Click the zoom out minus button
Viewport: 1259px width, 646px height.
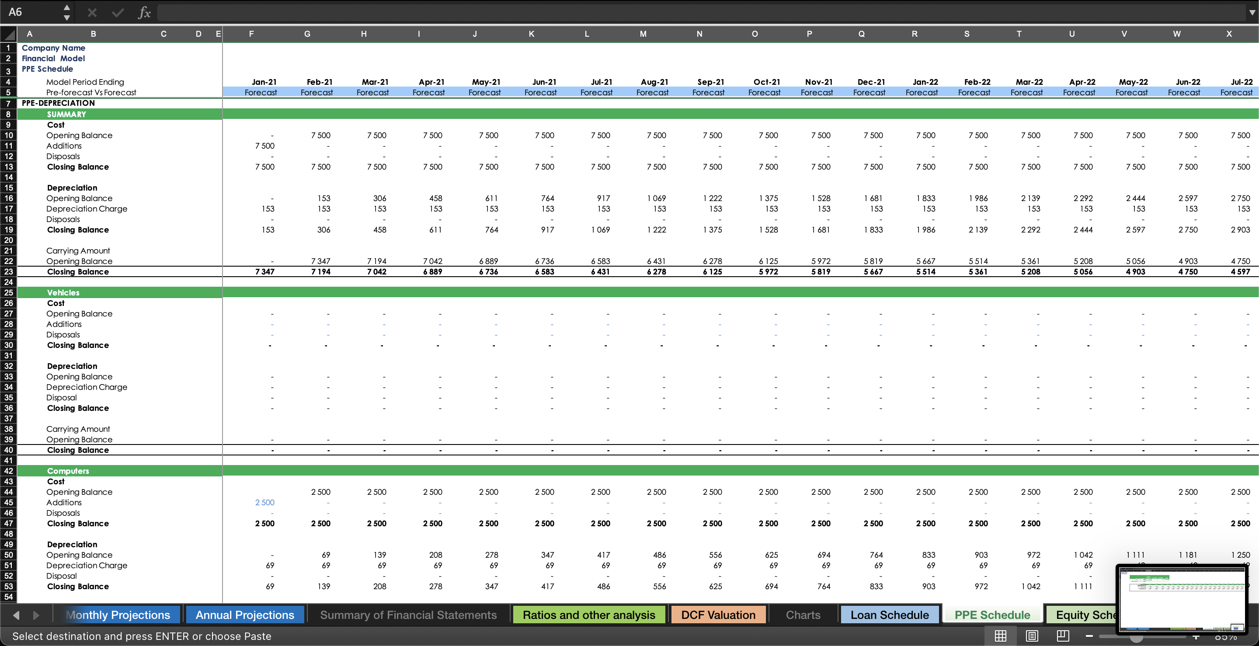[1089, 636]
